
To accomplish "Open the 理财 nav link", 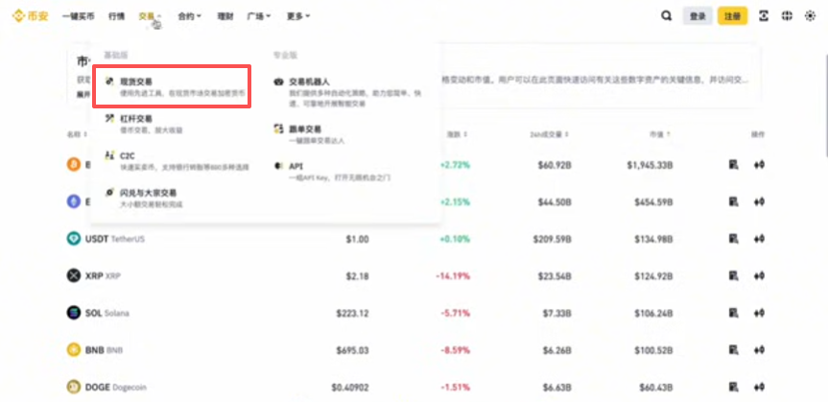I will point(225,16).
